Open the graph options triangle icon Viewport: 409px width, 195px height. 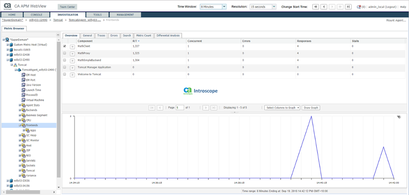[399, 117]
